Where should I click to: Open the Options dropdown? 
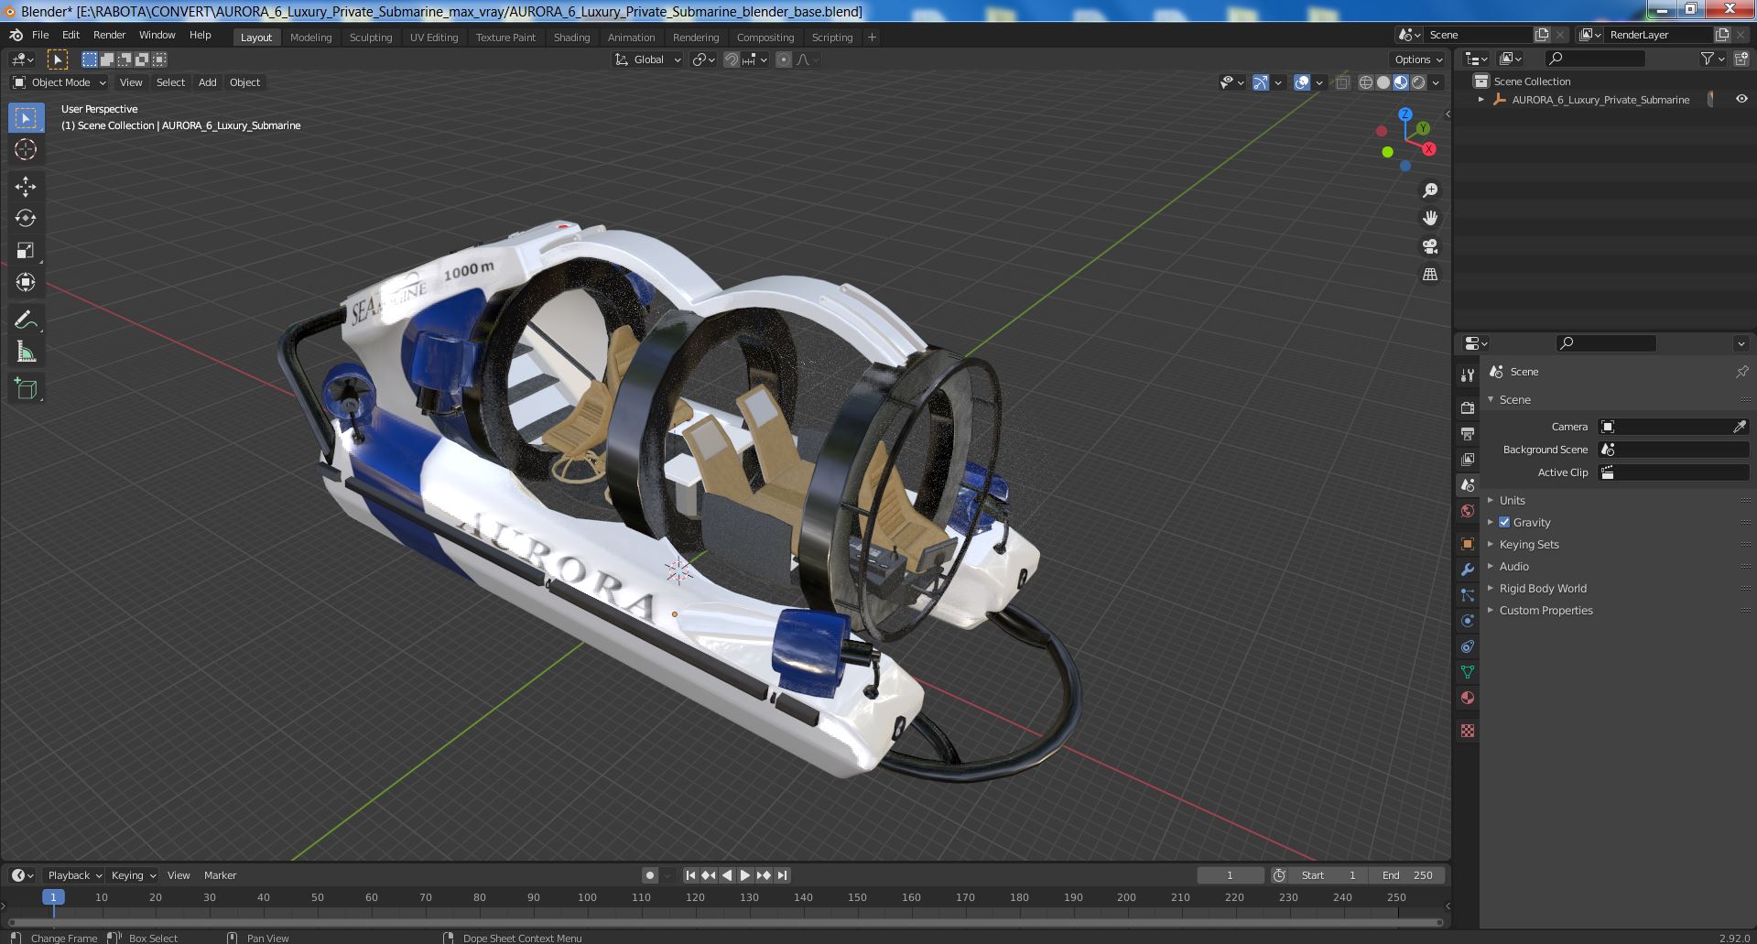[x=1418, y=60]
